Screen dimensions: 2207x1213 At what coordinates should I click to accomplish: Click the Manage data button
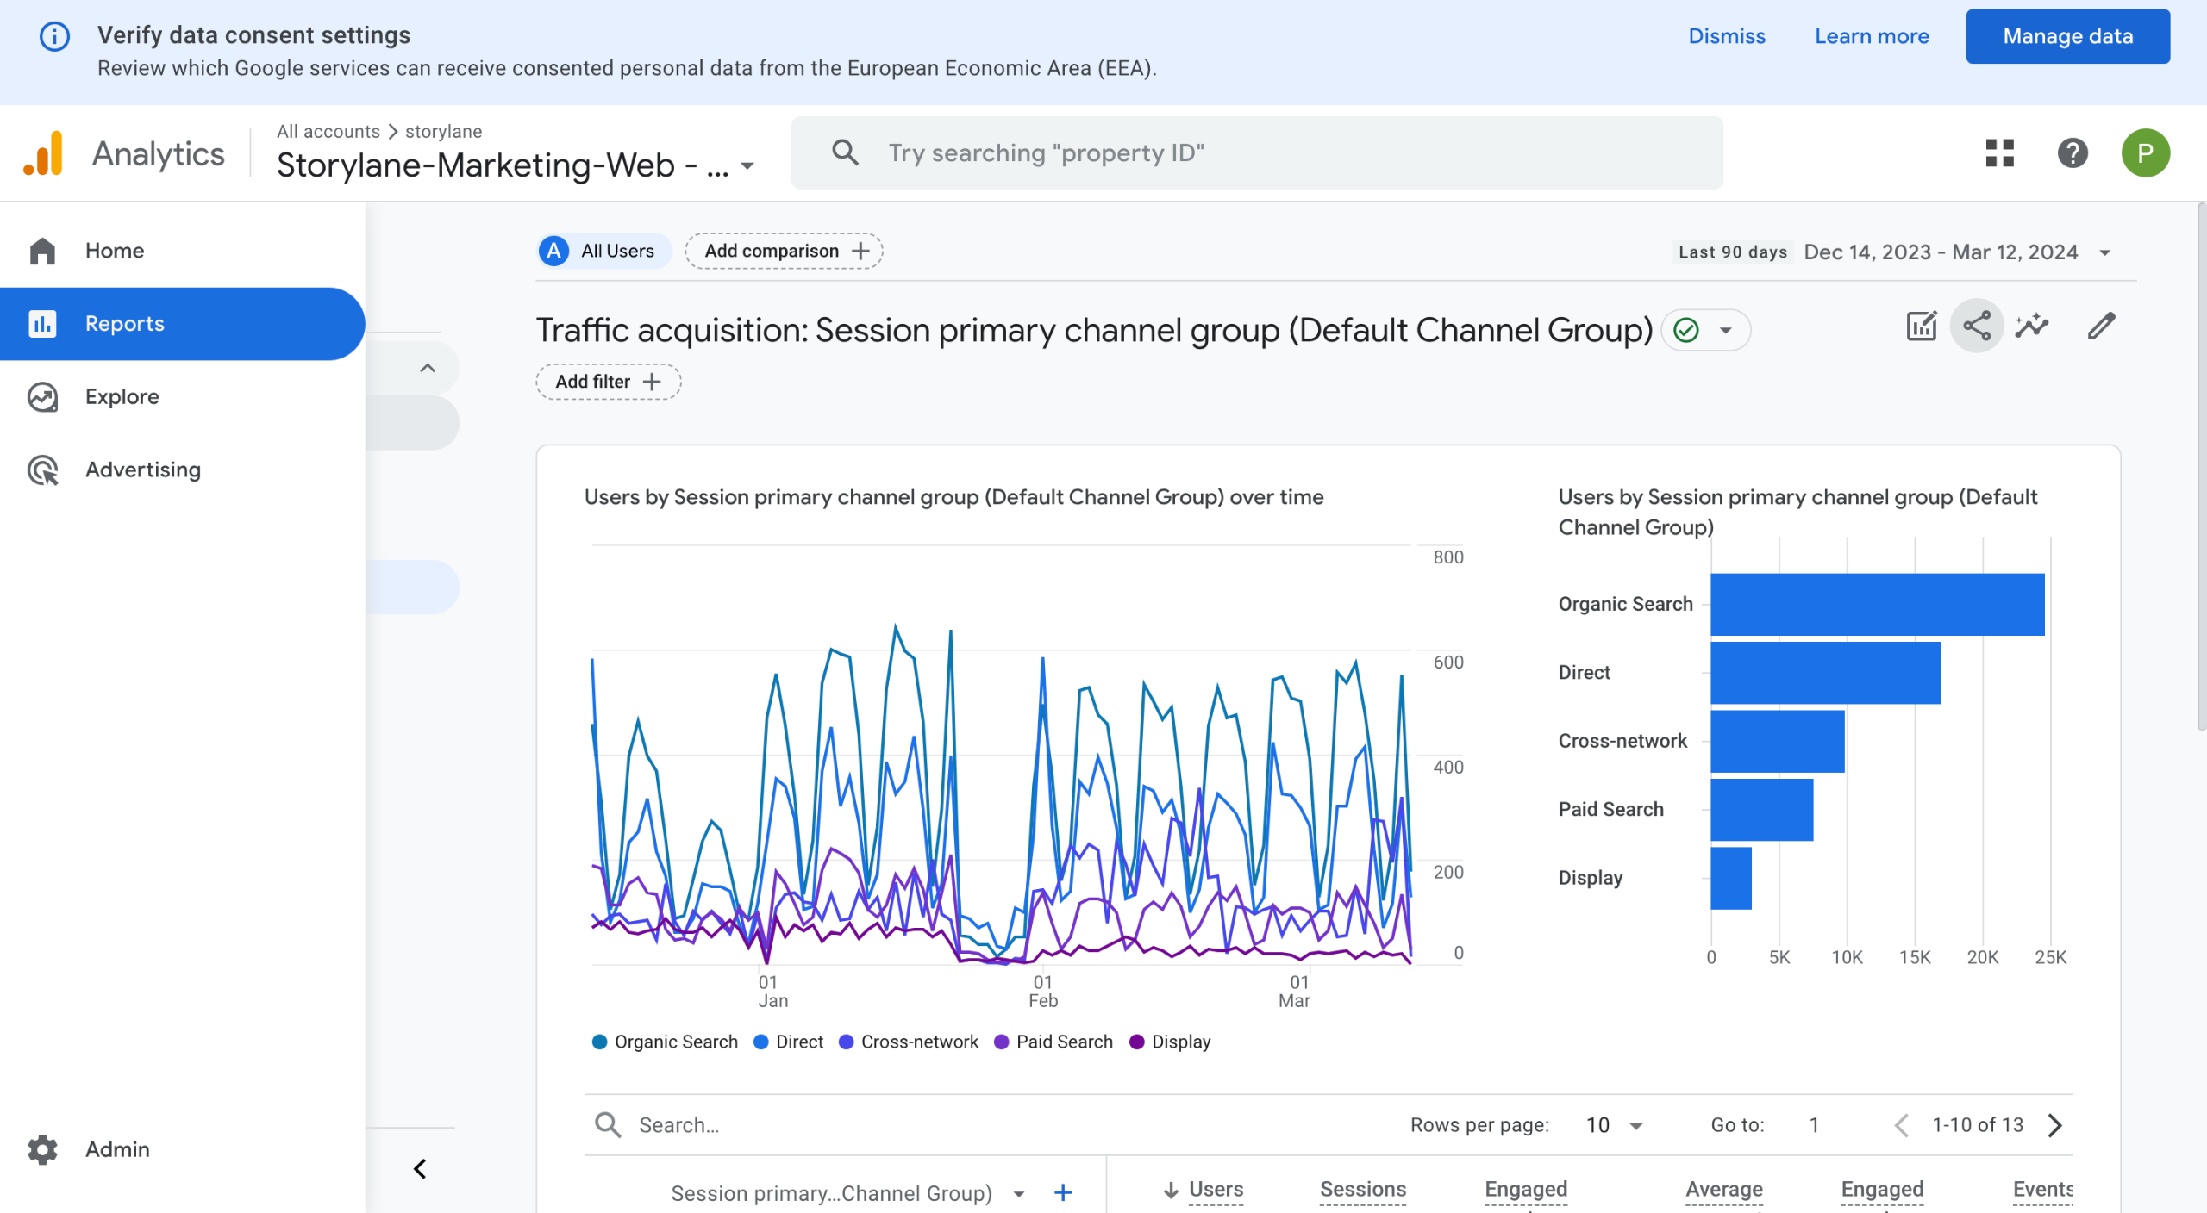tap(2067, 36)
